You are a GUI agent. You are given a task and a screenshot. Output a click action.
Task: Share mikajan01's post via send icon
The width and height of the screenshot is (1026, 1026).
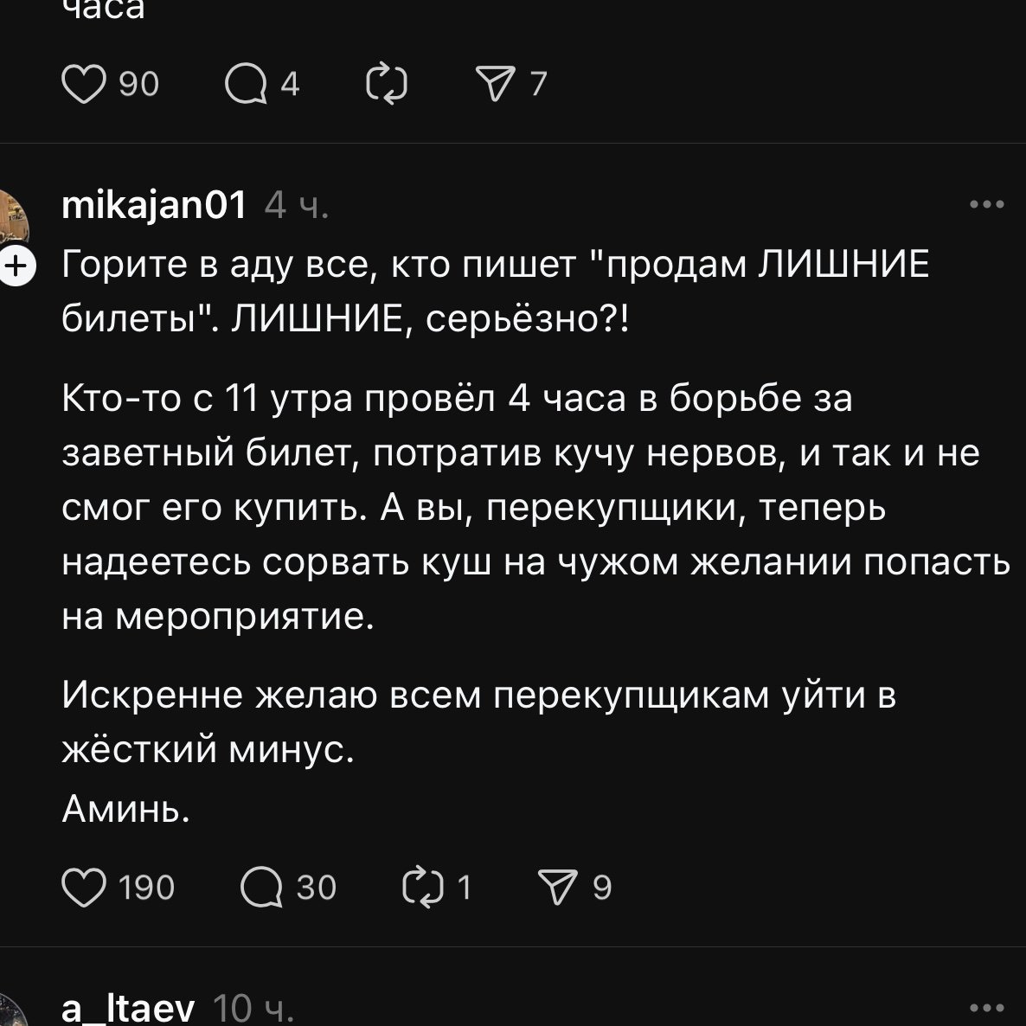[557, 888]
